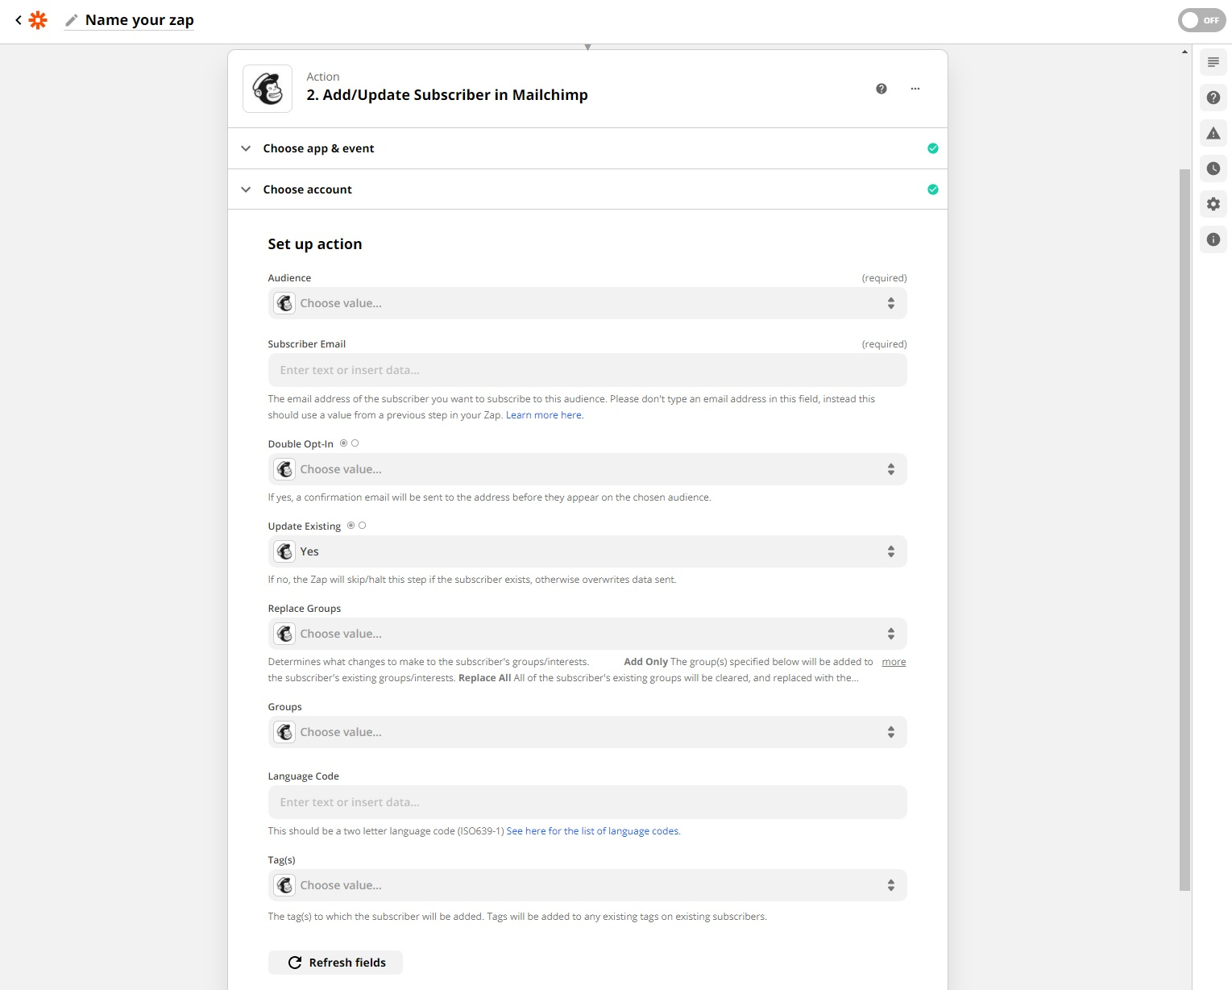Open the Tag(s) dropdown

pyautogui.click(x=587, y=885)
